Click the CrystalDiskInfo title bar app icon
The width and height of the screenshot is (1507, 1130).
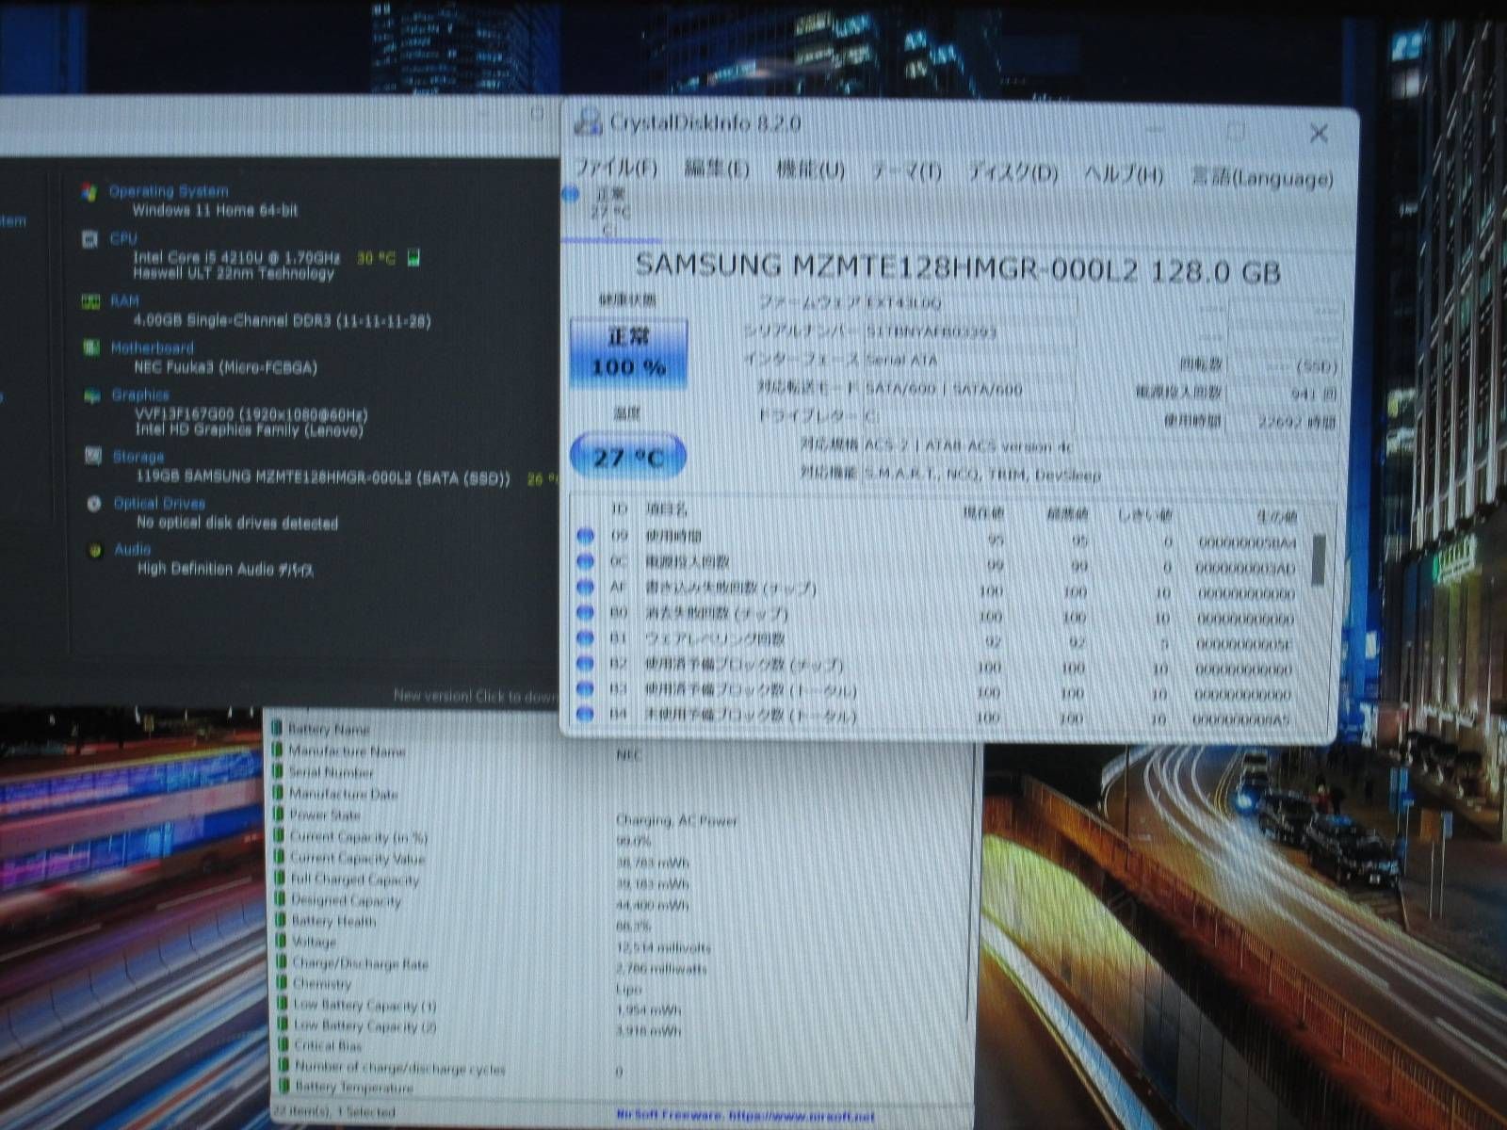pos(588,121)
